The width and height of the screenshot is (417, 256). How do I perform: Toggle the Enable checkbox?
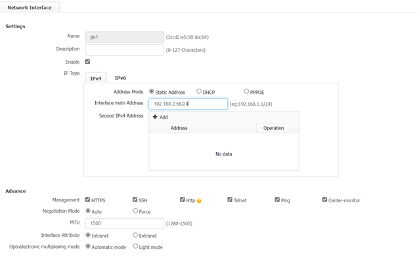87,62
